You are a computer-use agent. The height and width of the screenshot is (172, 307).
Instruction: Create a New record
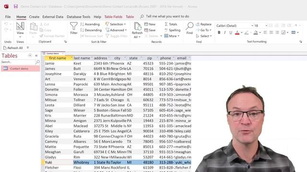[150, 24]
